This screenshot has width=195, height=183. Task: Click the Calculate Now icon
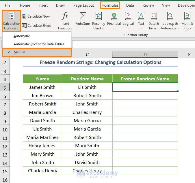tap(24, 16)
